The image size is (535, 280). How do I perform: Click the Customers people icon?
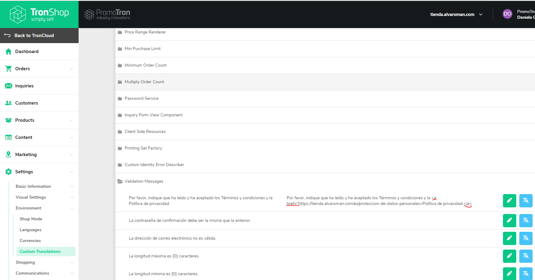coord(8,103)
